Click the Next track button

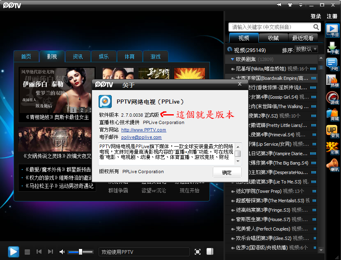[x=51, y=251]
